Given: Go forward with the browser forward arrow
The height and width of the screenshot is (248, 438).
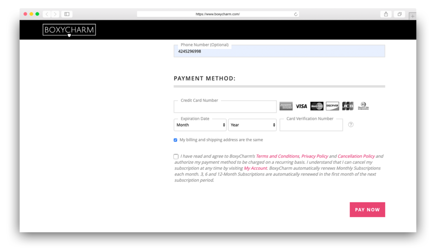Looking at the screenshot, I should tap(55, 14).
